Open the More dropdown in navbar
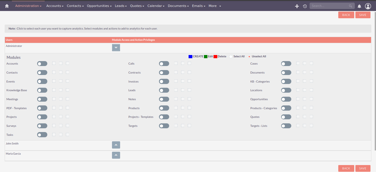 tap(215, 6)
